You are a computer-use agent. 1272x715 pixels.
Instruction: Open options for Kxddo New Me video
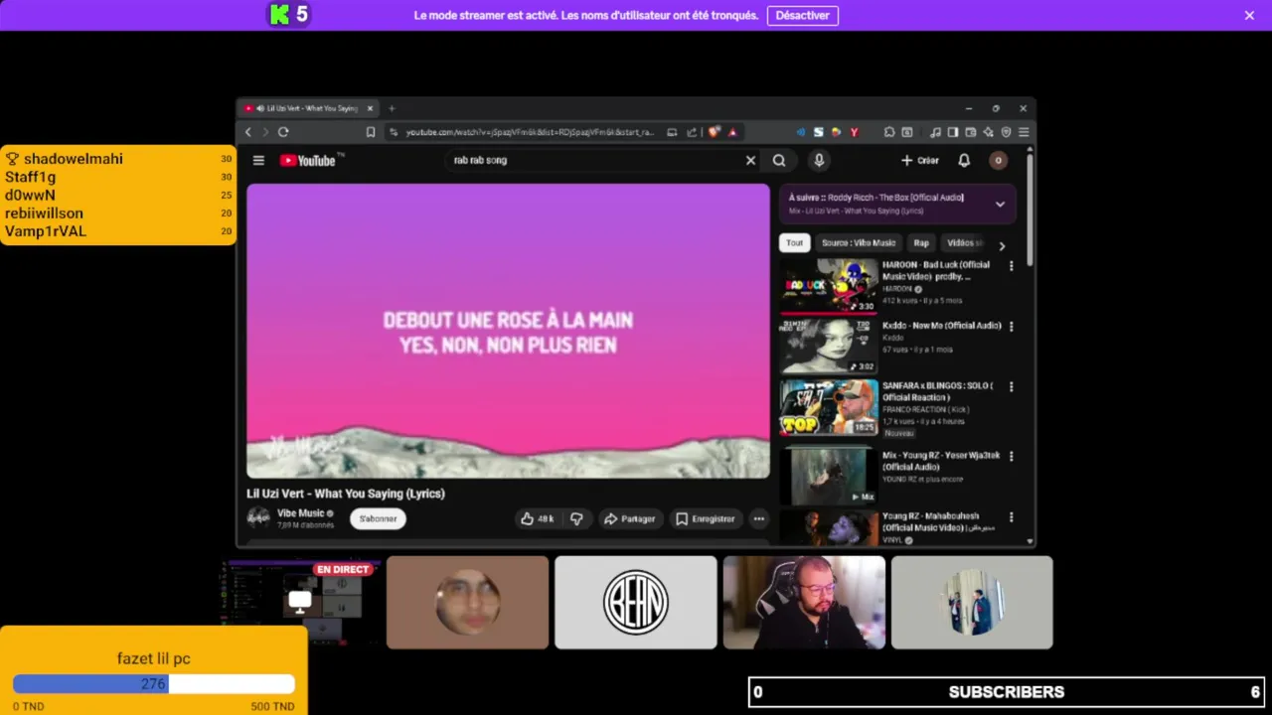pos(1012,327)
